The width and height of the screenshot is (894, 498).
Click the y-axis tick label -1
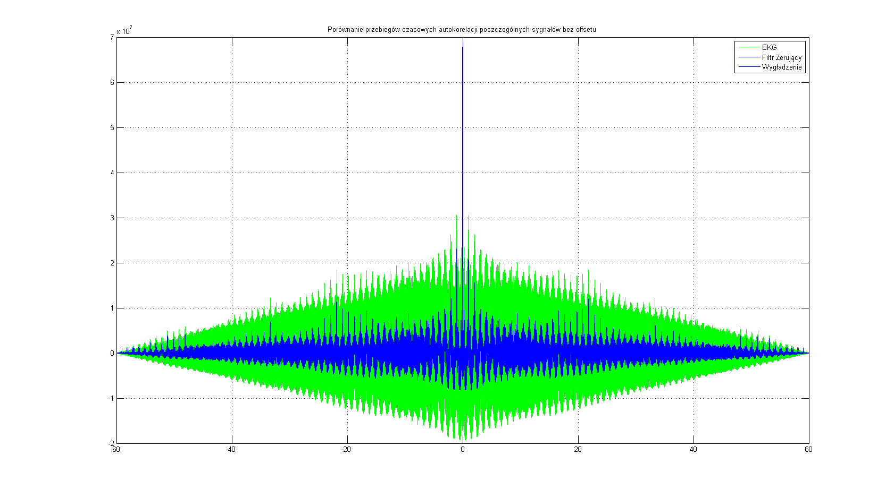[111, 398]
